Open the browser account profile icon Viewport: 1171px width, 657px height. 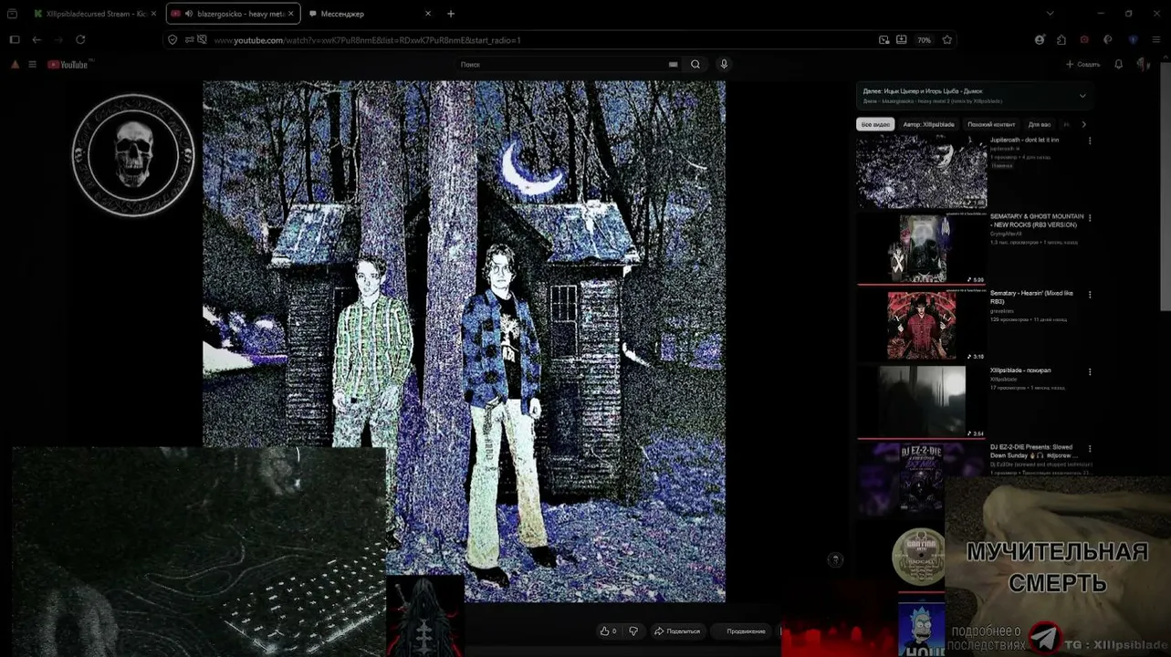(x=1040, y=40)
